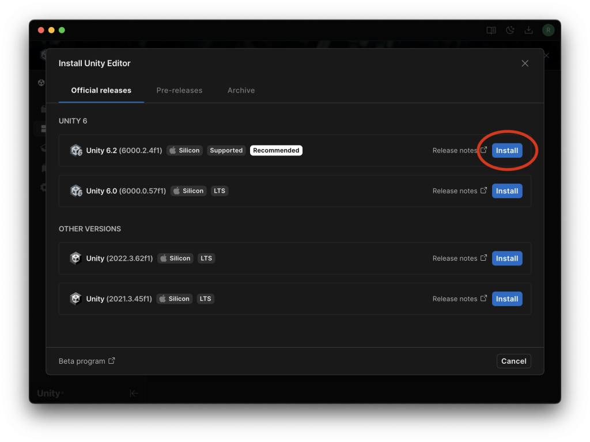Open Release notes for Unity 2022.3.62f1

click(459, 258)
